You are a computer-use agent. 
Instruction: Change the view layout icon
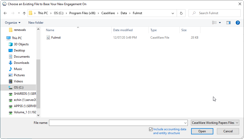coord(214,23)
